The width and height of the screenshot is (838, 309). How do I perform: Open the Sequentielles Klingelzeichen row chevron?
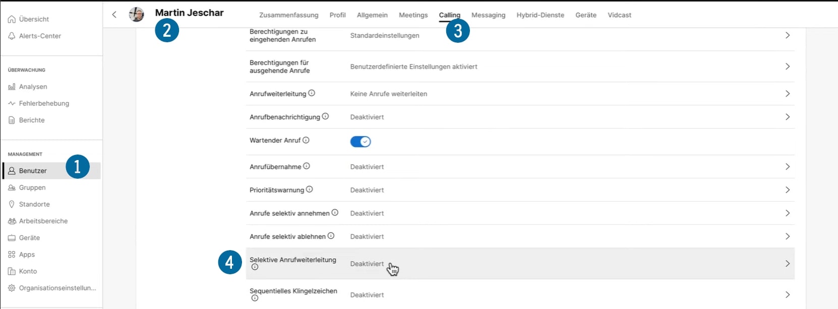pyautogui.click(x=787, y=295)
